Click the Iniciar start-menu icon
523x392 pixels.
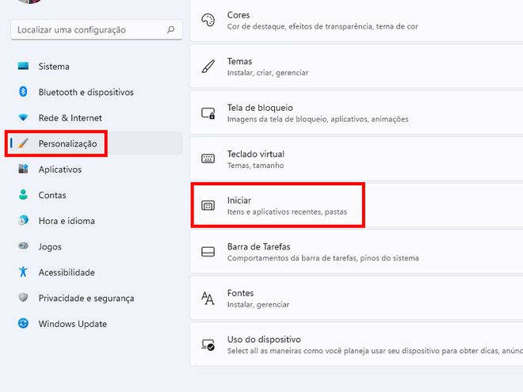click(x=208, y=205)
